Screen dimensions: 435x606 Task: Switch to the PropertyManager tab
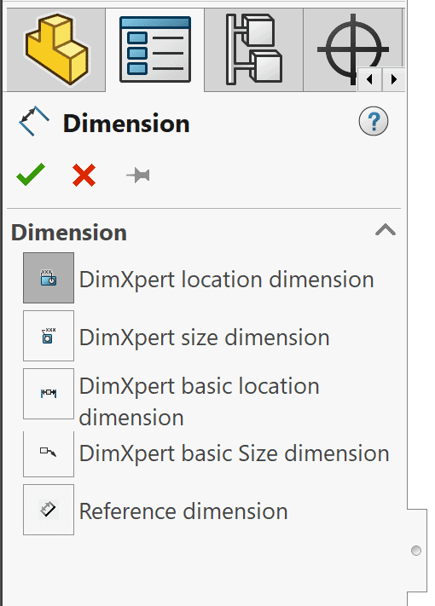pyautogui.click(x=154, y=49)
